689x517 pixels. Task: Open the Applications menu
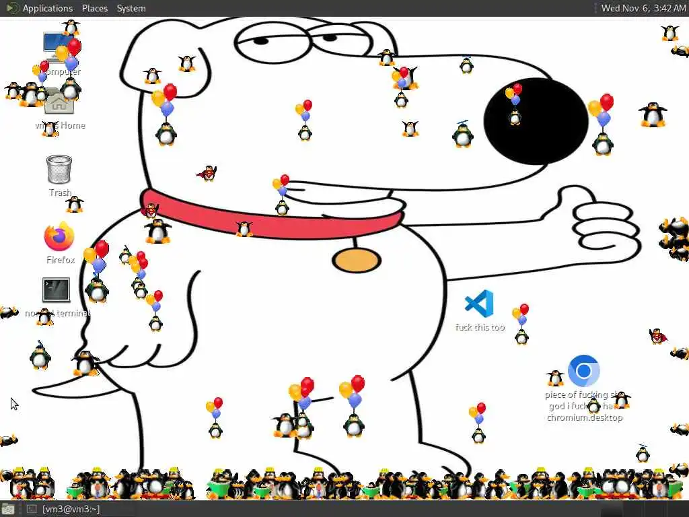[x=48, y=8]
